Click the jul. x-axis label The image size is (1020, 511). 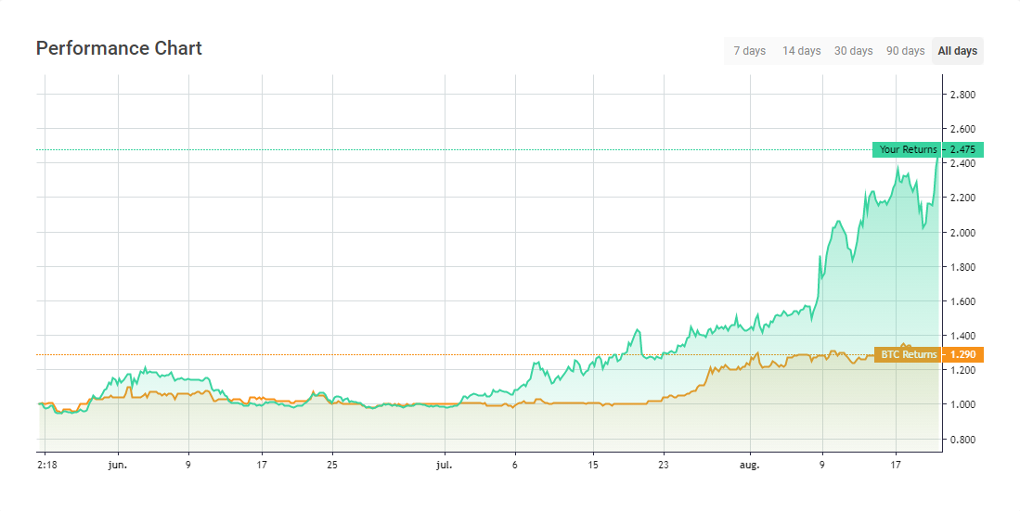pos(444,465)
